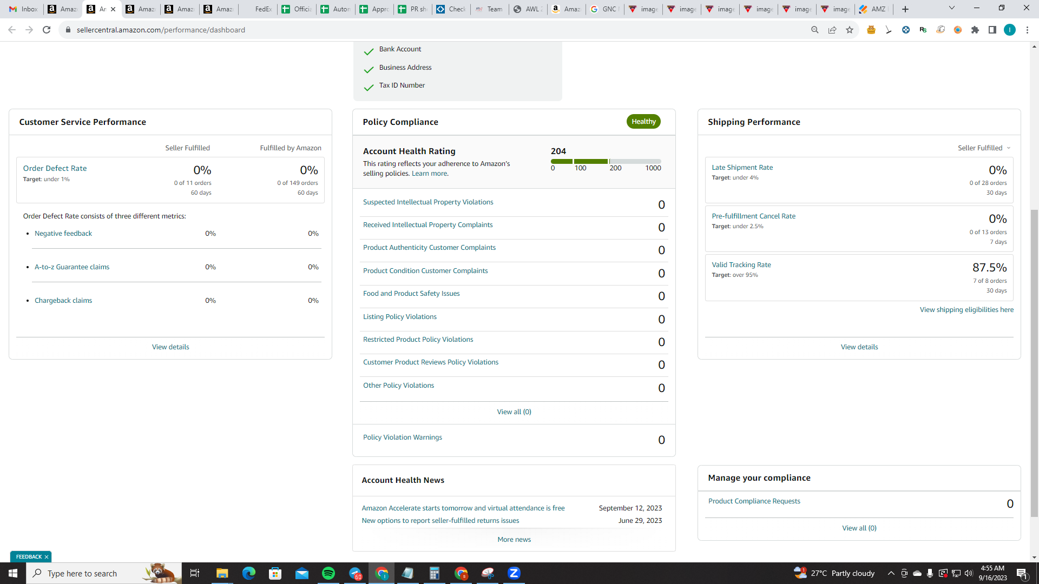Open the Chrome profile avatar

1010,30
